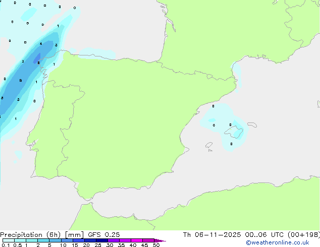Click the 'Th 06-11-2025' date text
The height and width of the screenshot is (247, 320).
click(x=212, y=235)
